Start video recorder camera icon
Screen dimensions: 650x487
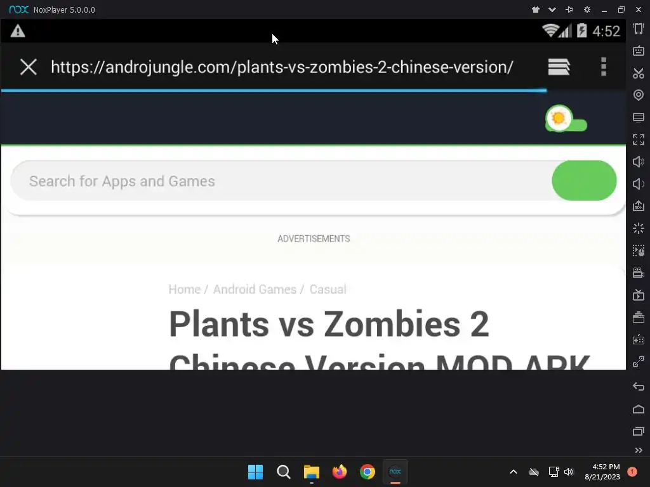[639, 273]
